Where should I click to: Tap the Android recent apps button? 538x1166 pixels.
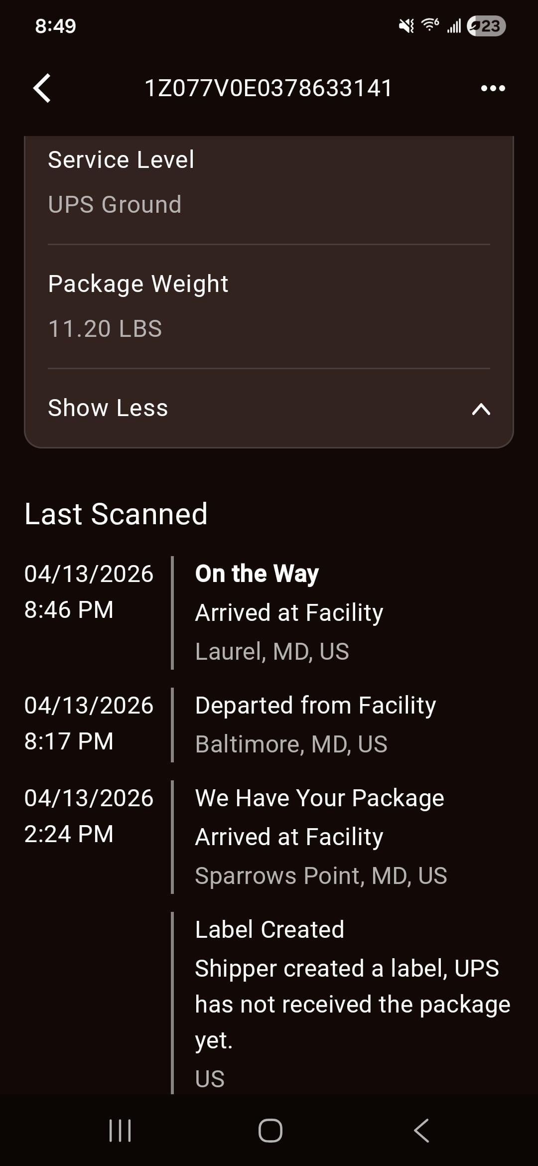[x=120, y=1130]
